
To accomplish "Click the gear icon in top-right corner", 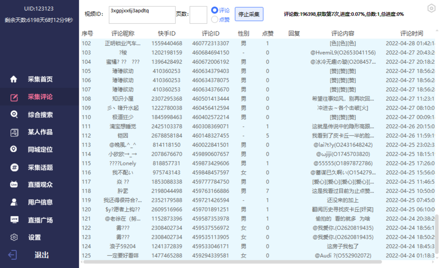I will (x=431, y=8).
